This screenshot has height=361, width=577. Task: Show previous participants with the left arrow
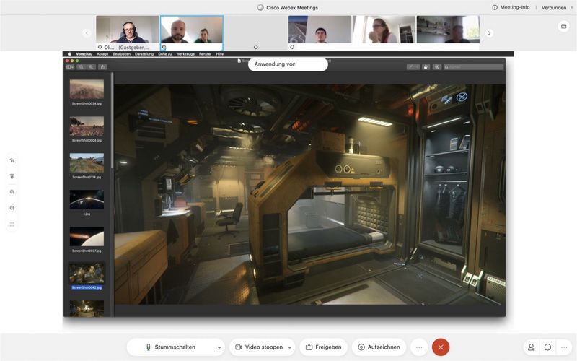click(87, 33)
